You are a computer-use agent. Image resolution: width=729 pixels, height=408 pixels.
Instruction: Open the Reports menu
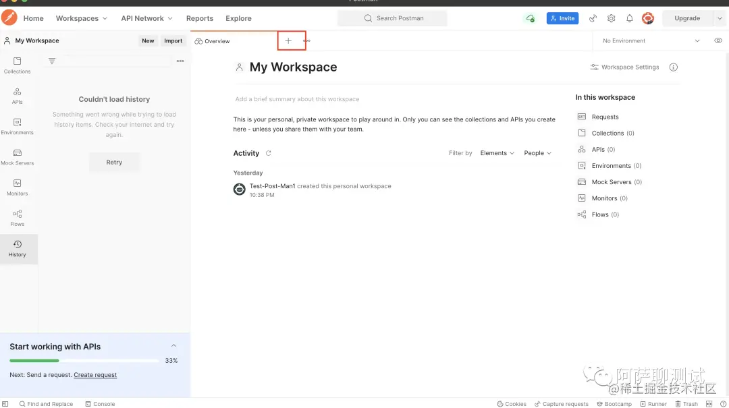point(199,18)
